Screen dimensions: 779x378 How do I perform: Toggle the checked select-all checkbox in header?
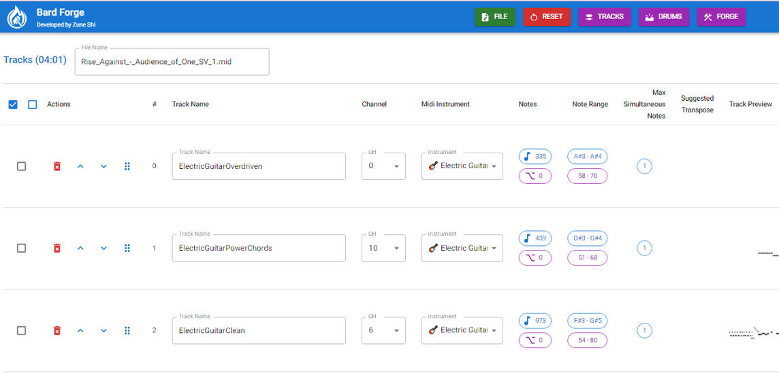pyautogui.click(x=13, y=105)
